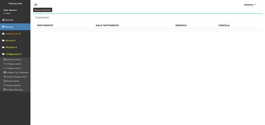265x125 pixels.
Task: Click the Nuovo Inserimento button
Action: click(43, 10)
